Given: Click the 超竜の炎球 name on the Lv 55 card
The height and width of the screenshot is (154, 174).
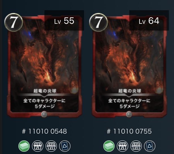Looking at the screenshot, I should tap(45, 91).
